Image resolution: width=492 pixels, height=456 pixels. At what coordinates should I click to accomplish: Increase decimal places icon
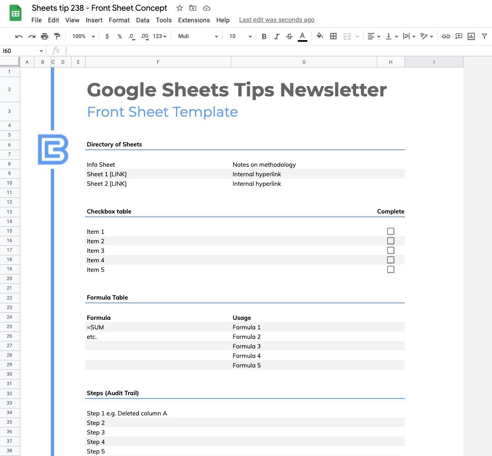tap(145, 37)
